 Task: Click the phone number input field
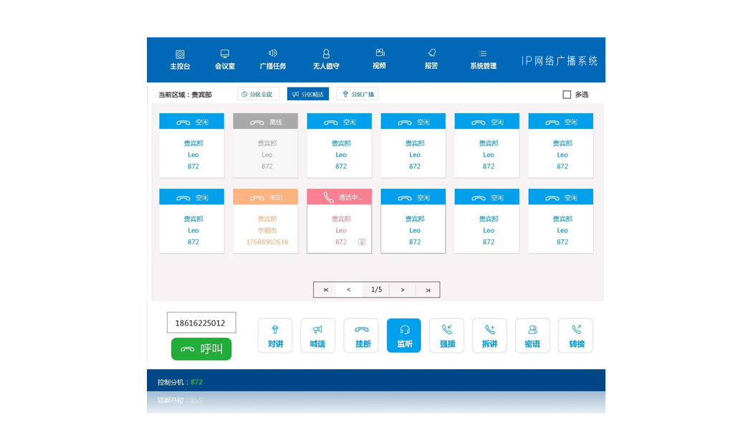tap(200, 322)
